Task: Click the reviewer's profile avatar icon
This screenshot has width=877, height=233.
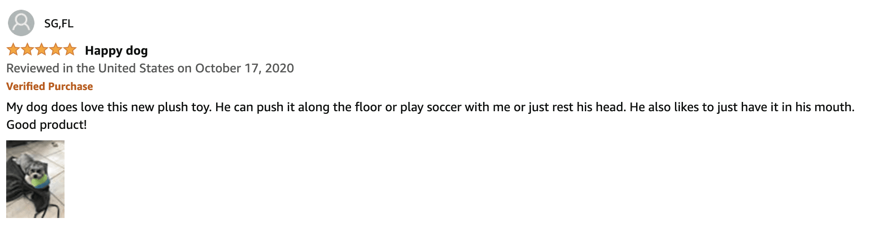Action: tap(21, 23)
